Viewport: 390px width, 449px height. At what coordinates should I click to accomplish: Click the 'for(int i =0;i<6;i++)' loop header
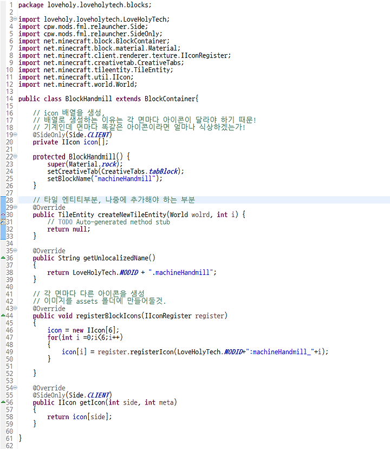[85, 337]
